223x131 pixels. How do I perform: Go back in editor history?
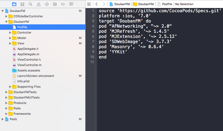[97, 4]
